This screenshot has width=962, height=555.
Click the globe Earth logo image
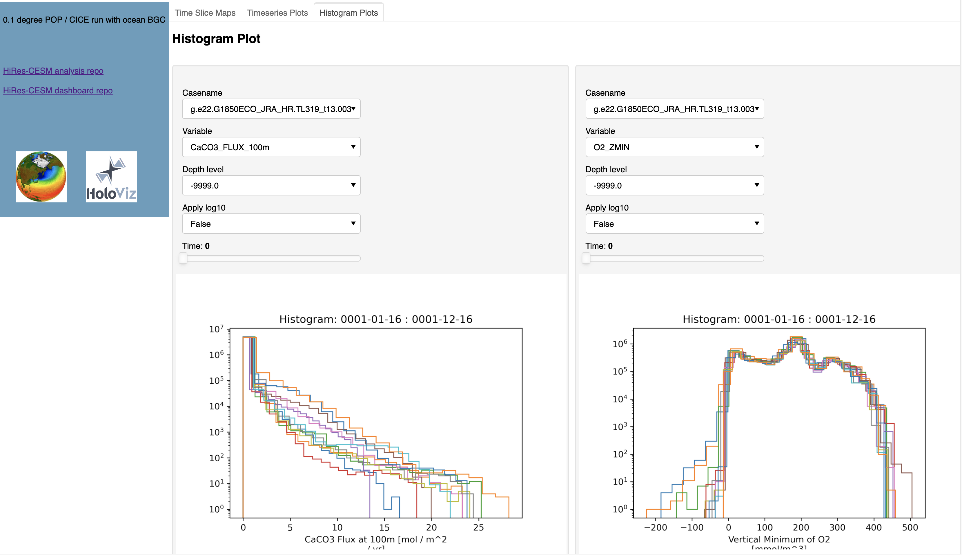tap(41, 177)
